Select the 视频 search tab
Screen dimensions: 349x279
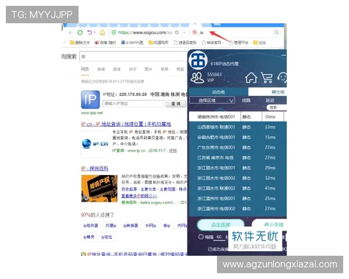point(165,69)
